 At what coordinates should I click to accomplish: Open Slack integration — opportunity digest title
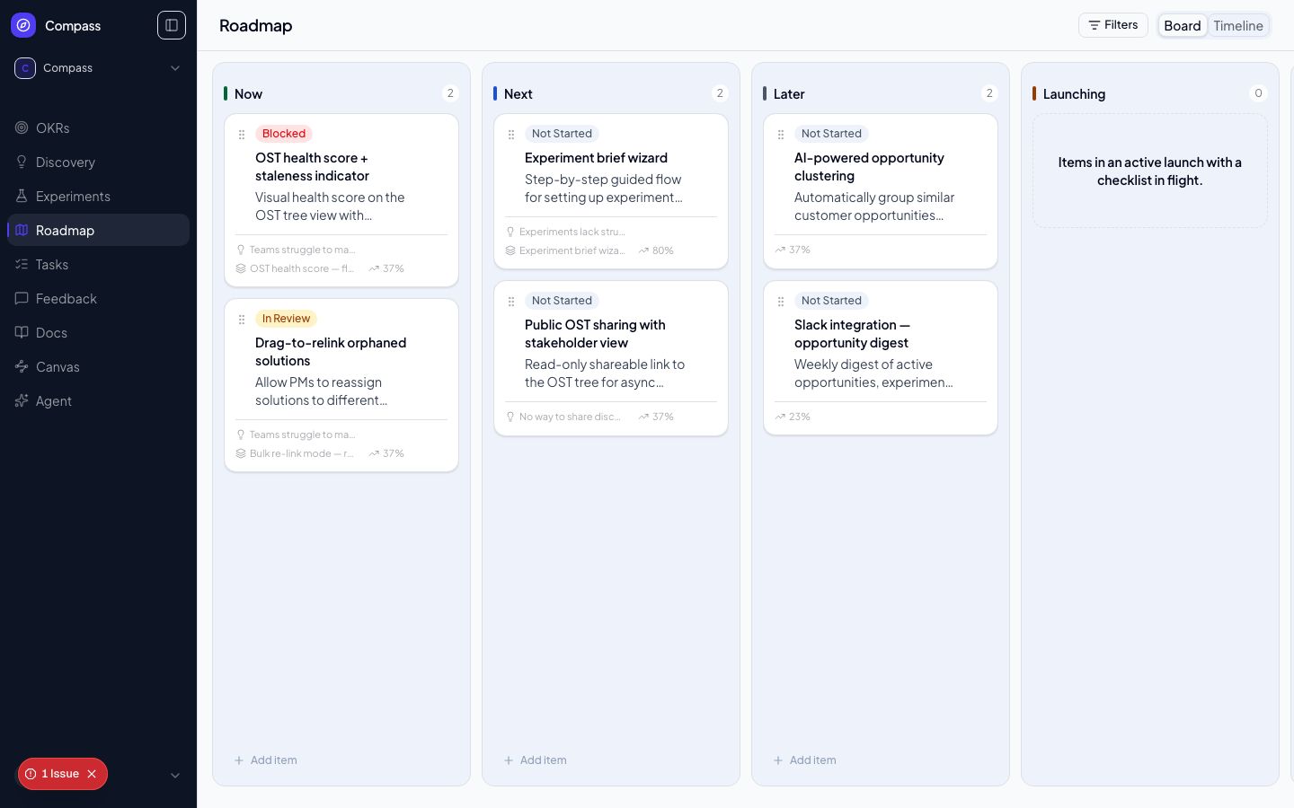click(x=852, y=334)
